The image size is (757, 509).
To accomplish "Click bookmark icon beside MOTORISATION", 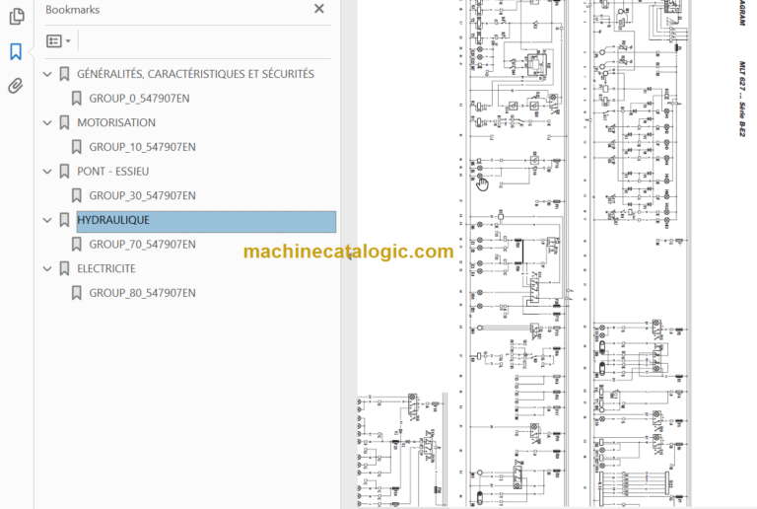I will [64, 122].
